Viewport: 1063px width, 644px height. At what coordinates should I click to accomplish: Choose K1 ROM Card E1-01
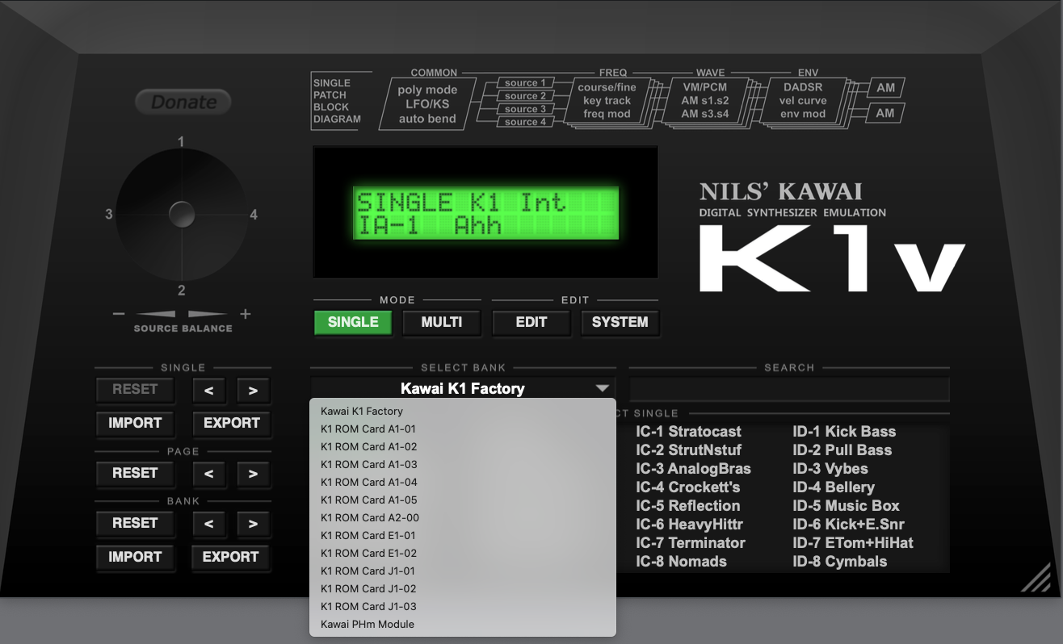[463, 536]
